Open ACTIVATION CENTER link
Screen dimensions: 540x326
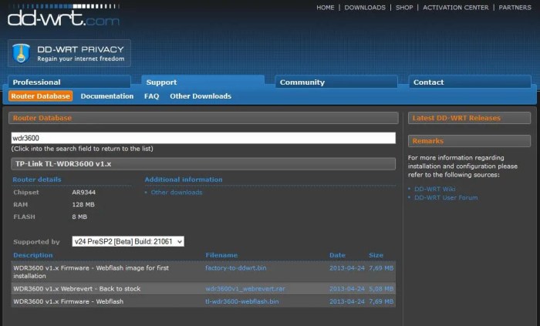click(x=455, y=8)
